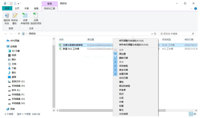Image resolution: width=202 pixels, height=118 pixels.
Task: Switch to large icons view in status bar
Action: click(x=195, y=114)
